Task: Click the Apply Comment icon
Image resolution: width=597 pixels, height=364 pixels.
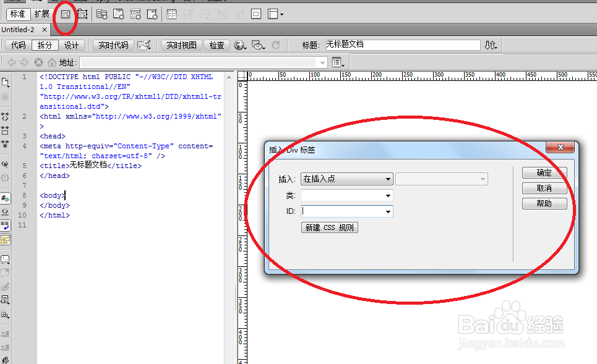Action: (x=6, y=260)
